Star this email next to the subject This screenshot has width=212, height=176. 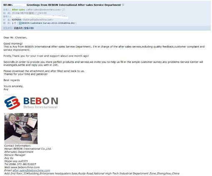coord(123,5)
